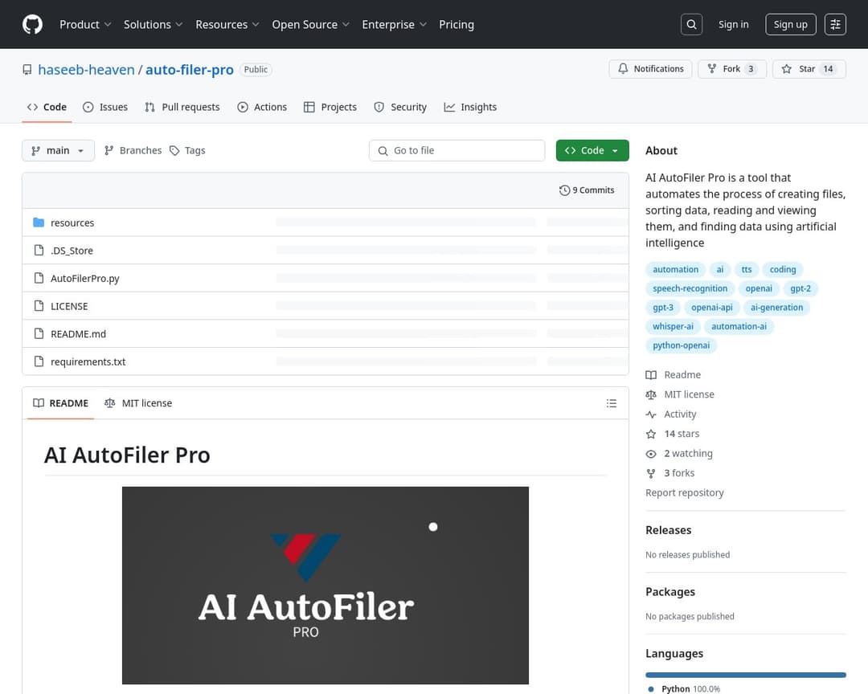This screenshot has height=694, width=868.
Task: Switch to the Issues tab
Action: (105, 108)
